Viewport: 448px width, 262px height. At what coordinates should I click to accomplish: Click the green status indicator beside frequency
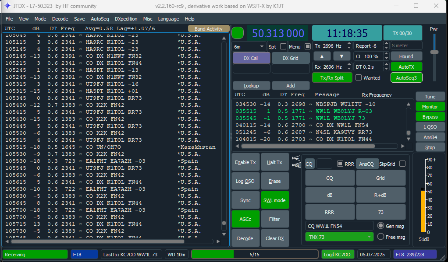click(238, 33)
